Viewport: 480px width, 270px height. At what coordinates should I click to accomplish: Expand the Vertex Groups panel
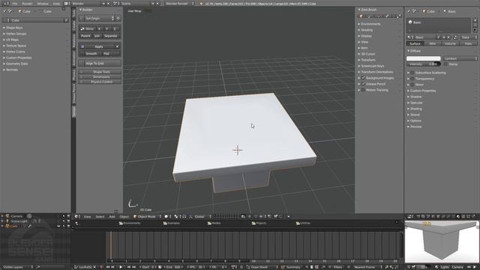(16, 34)
